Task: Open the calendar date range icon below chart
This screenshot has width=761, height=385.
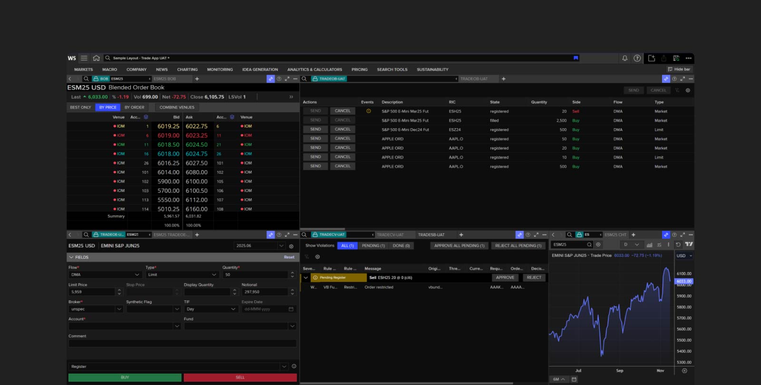Action: [574, 379]
